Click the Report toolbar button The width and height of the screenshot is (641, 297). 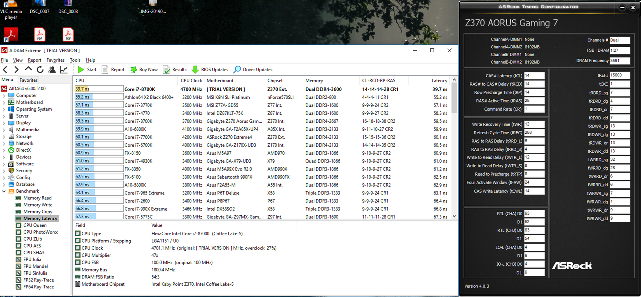(113, 70)
